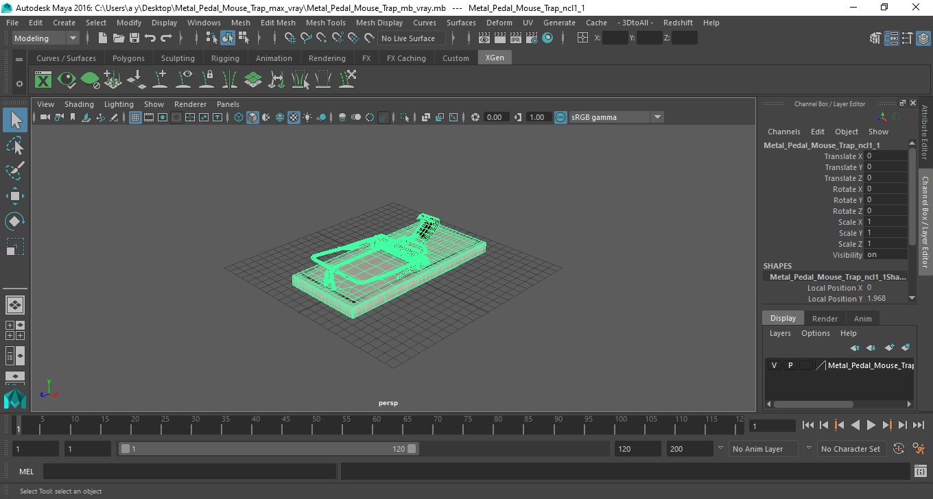Click the XGen window icon on shelf
The image size is (933, 499).
point(43,80)
